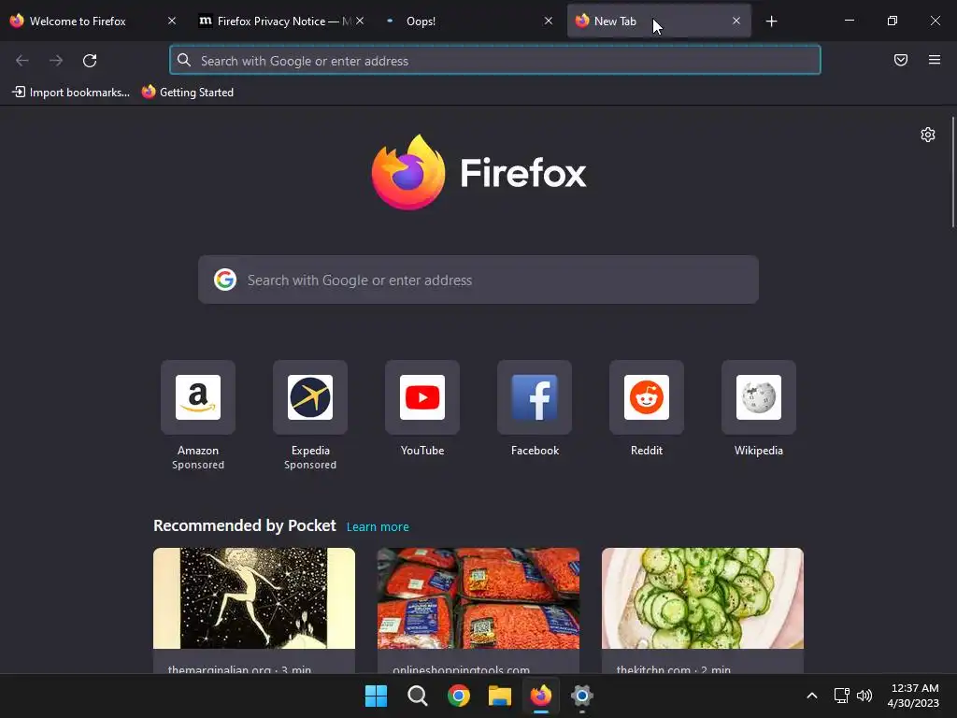957x718 pixels.
Task: Open the Windows Start menu
Action: point(376,696)
